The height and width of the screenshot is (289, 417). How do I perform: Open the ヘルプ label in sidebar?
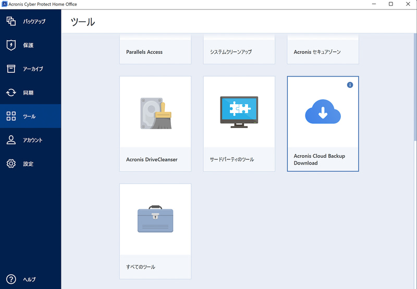tap(29, 280)
